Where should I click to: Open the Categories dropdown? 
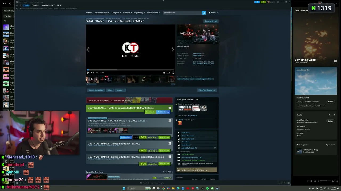[x=116, y=13]
